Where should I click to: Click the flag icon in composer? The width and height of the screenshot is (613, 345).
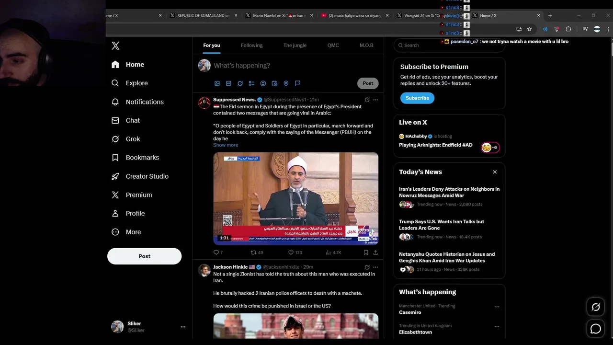[x=297, y=83]
